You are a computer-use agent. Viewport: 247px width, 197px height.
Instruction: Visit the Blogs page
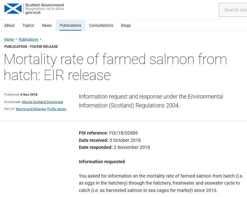(x=126, y=26)
